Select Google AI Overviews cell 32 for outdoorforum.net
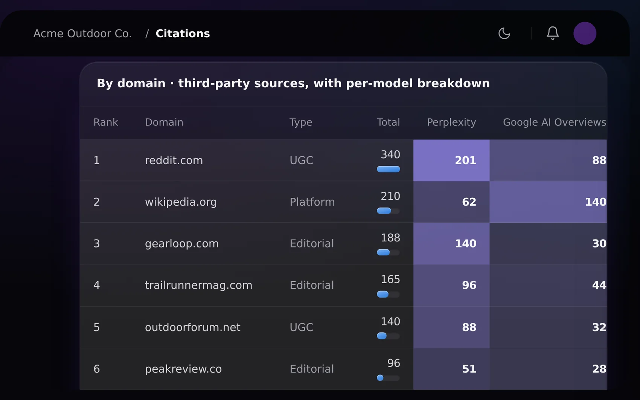The width and height of the screenshot is (640, 400). (x=548, y=327)
